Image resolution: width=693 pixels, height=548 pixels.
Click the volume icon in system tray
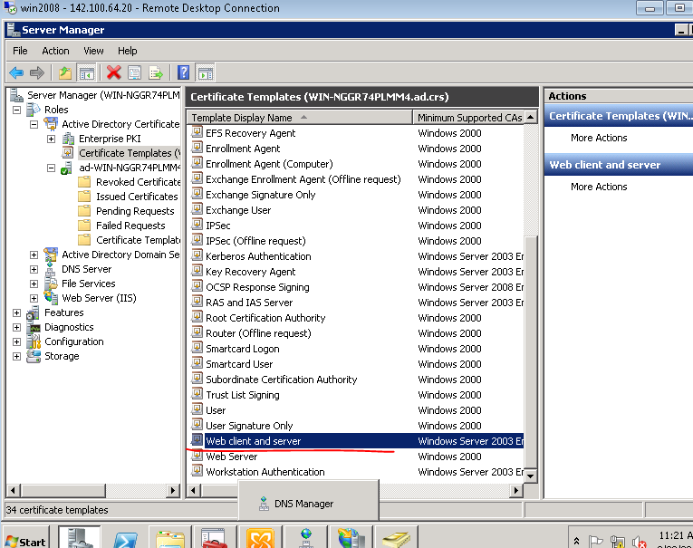click(x=639, y=542)
